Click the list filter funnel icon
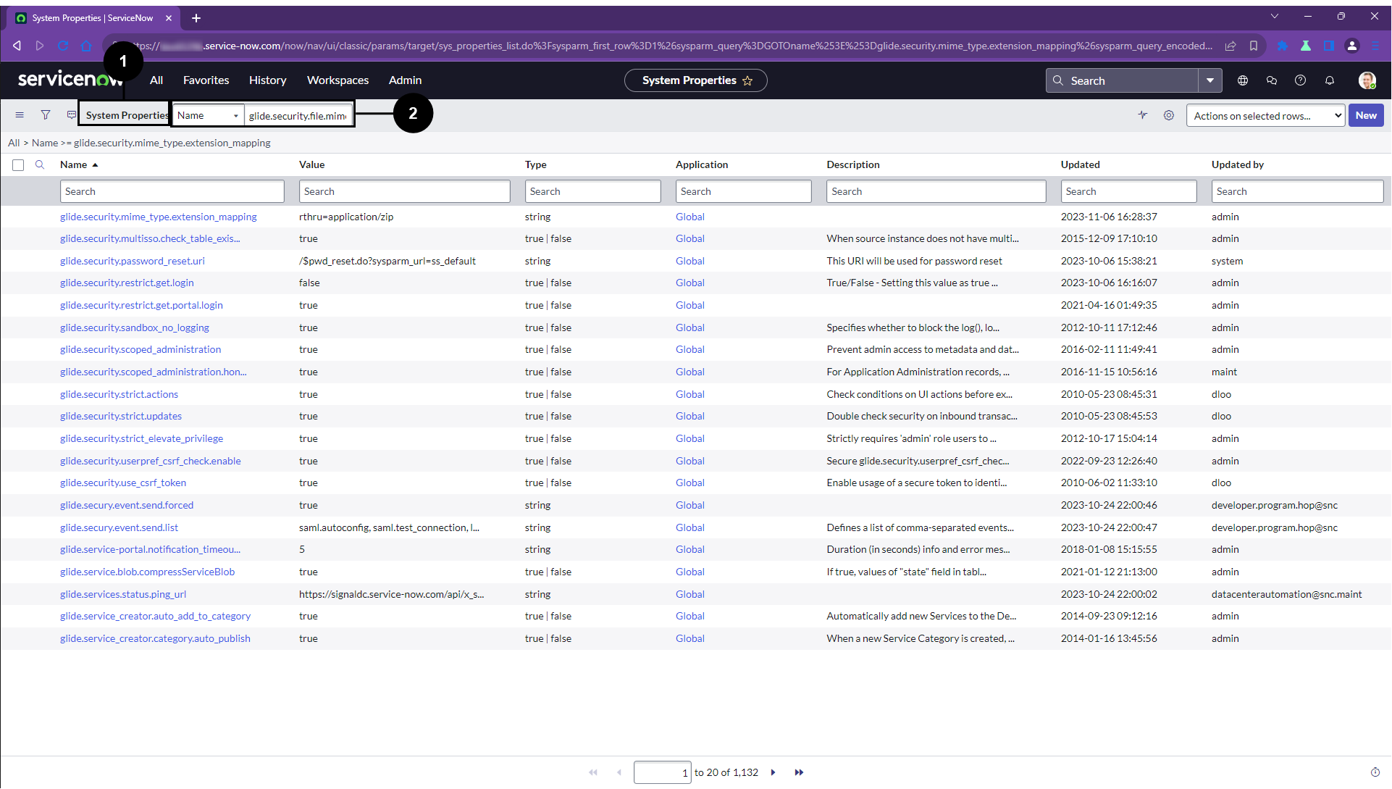This screenshot has height=789, width=1392. (x=46, y=115)
